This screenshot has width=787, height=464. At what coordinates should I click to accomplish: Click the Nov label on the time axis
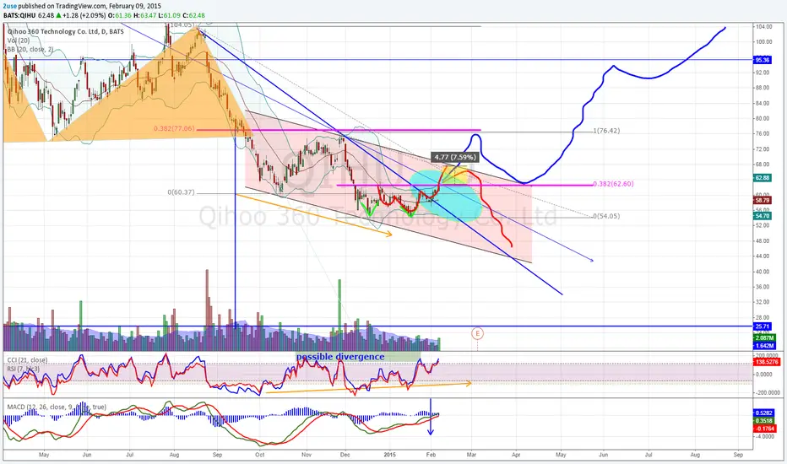point(307,455)
